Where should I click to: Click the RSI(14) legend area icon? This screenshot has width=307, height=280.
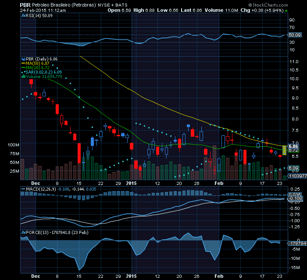pos(24,16)
